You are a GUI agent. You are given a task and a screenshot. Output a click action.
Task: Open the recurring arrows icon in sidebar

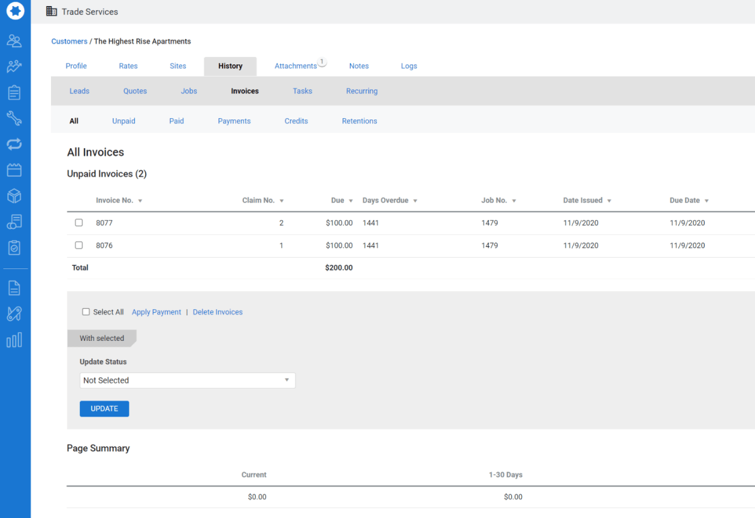click(x=13, y=144)
